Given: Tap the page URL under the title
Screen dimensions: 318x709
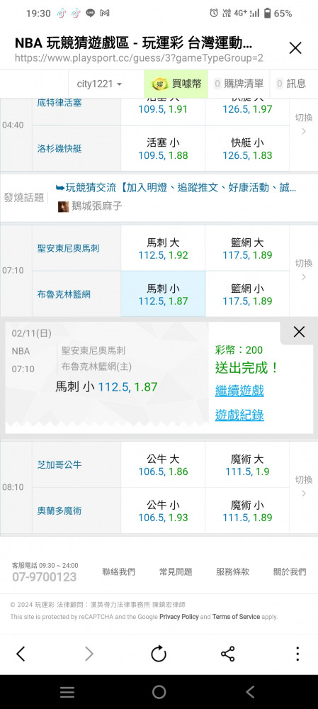Looking at the screenshot, I should point(139,58).
